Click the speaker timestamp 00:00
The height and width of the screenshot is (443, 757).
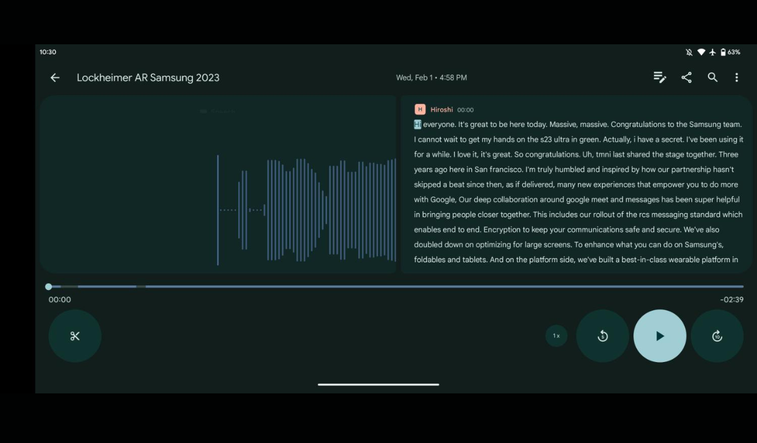(x=465, y=110)
